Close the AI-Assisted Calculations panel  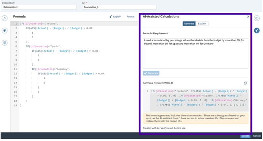(248, 16)
